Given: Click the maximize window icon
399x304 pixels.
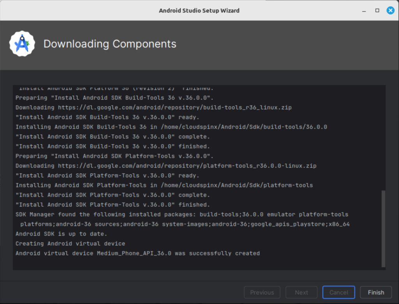Looking at the screenshot, I should click(377, 10).
